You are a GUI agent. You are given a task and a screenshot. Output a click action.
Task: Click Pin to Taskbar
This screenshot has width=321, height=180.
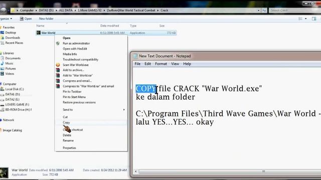(72, 91)
